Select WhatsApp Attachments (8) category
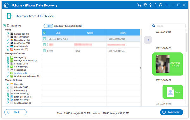 click(x=26, y=76)
